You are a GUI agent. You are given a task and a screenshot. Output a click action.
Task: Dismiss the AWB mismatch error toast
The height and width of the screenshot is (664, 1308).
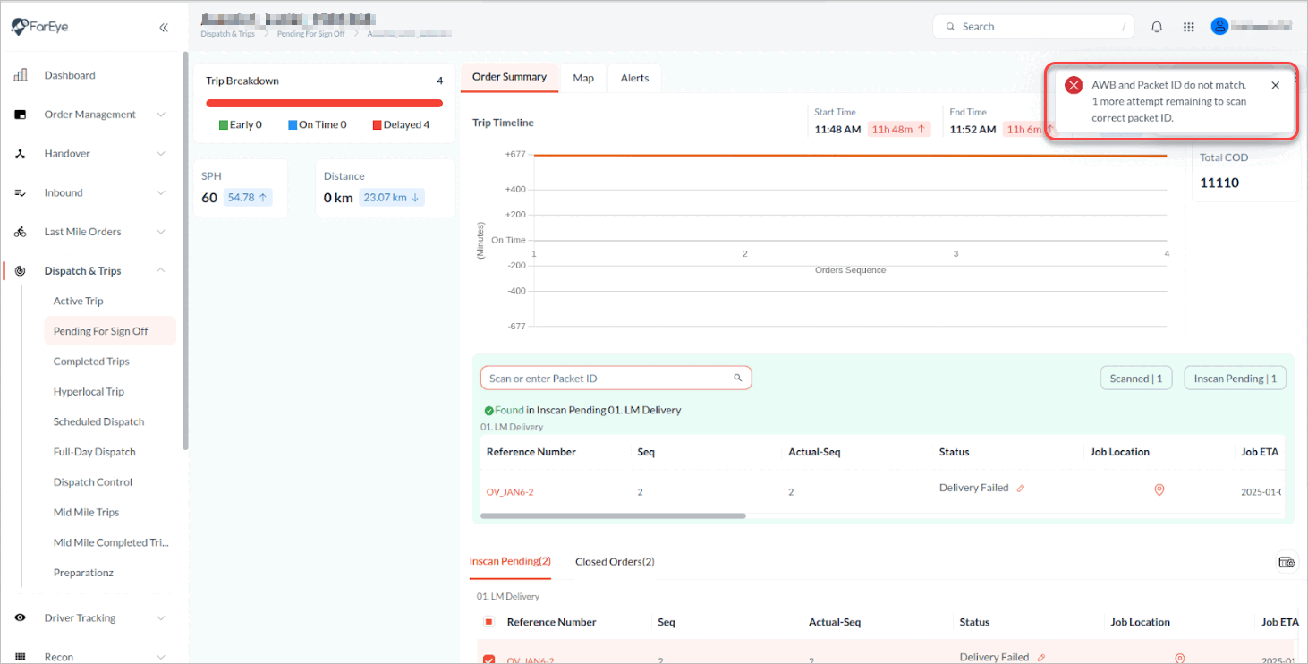[1275, 85]
